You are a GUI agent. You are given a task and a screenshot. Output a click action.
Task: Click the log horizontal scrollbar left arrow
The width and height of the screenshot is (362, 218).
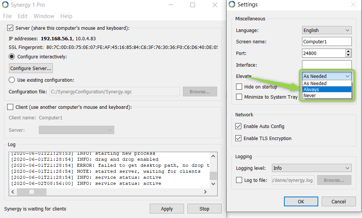[x=13, y=192]
